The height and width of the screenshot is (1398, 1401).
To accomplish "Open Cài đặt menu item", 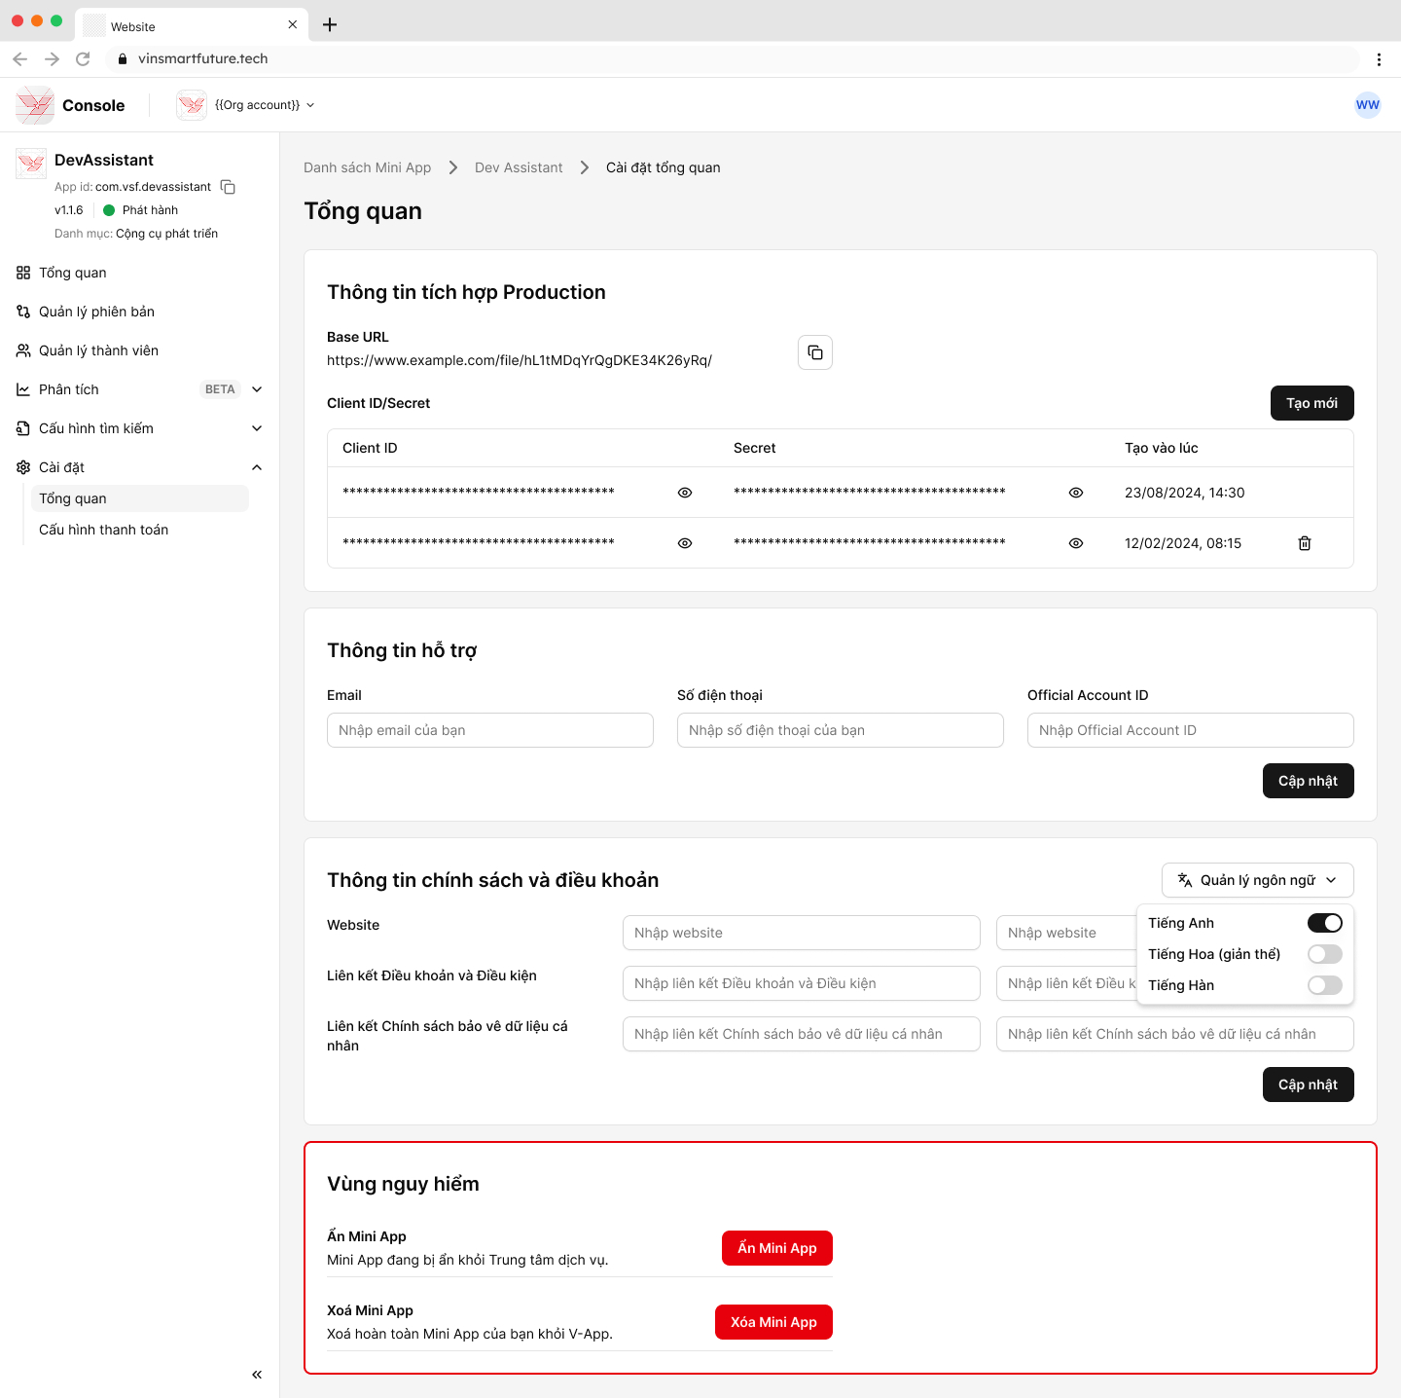I will click(x=61, y=467).
